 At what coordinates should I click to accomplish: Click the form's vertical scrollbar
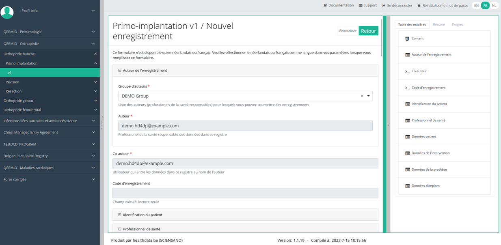click(382, 37)
